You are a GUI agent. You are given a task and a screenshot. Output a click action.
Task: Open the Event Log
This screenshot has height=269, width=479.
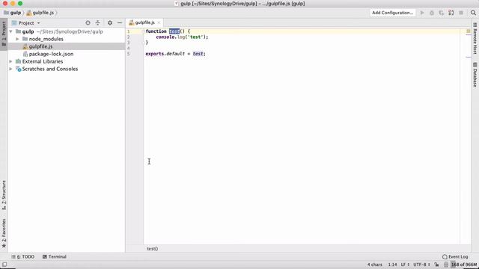click(x=455, y=257)
